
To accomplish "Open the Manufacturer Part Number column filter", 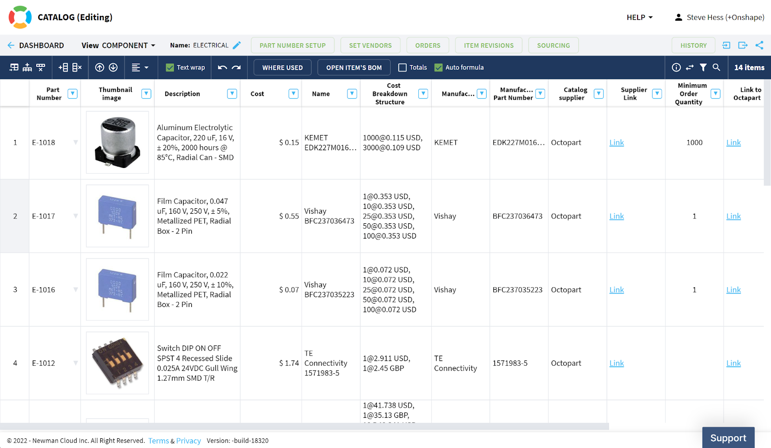I will (x=540, y=94).
